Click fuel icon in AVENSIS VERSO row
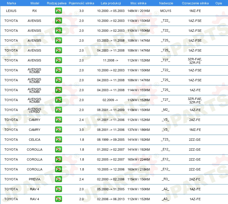The image size is (228, 204). (58, 110)
